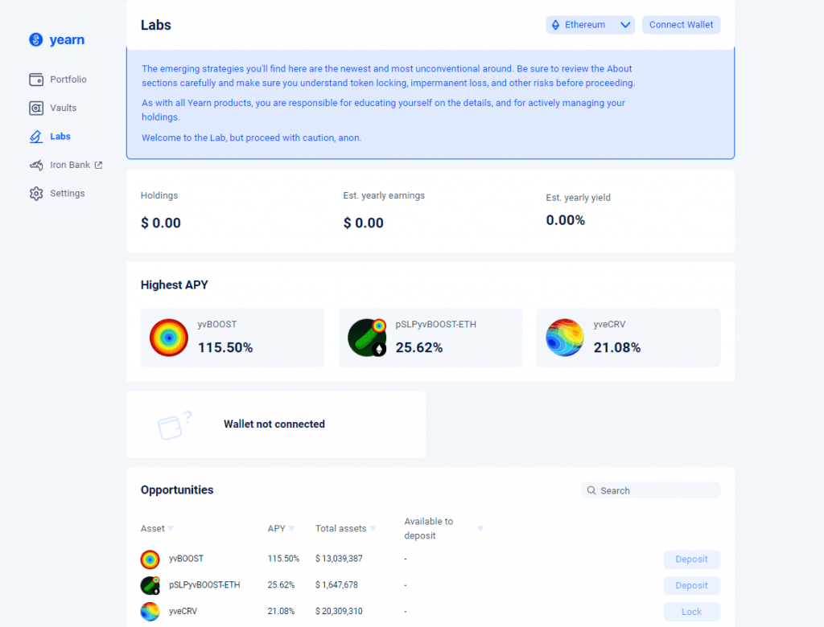The width and height of the screenshot is (824, 627).
Task: Click the Available to deposit column header
Action: [x=428, y=529]
